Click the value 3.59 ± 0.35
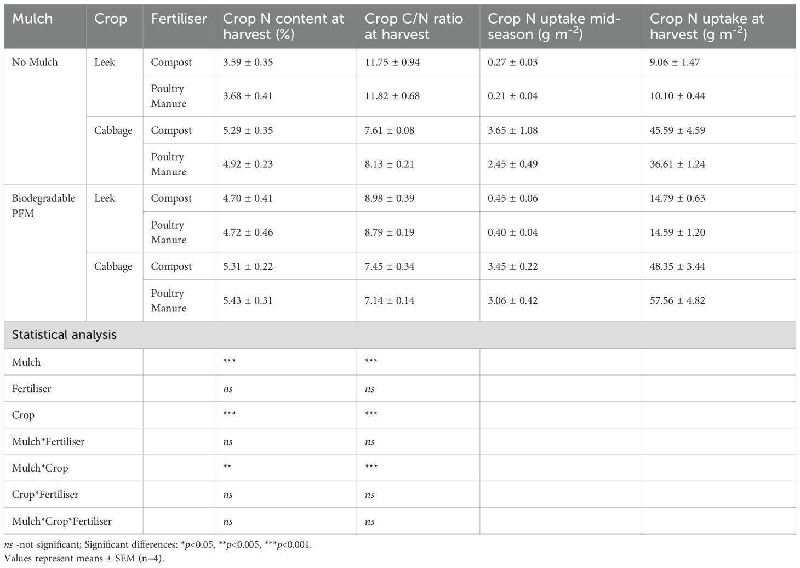 pos(248,62)
